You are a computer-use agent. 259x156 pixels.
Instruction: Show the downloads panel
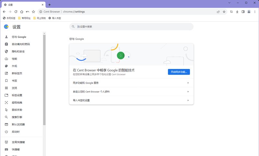pos(237,12)
